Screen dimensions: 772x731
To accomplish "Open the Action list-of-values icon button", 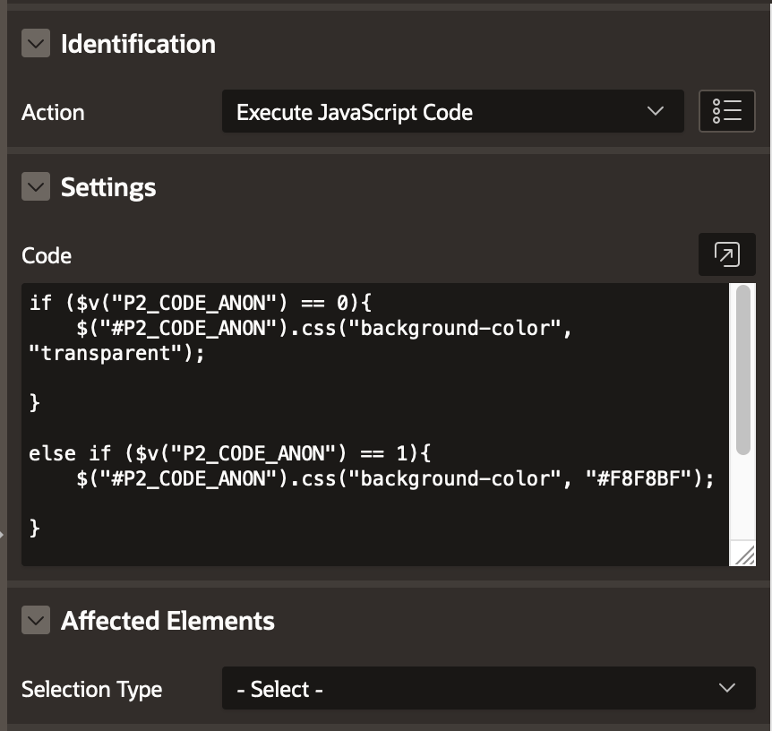I will pyautogui.click(x=726, y=112).
